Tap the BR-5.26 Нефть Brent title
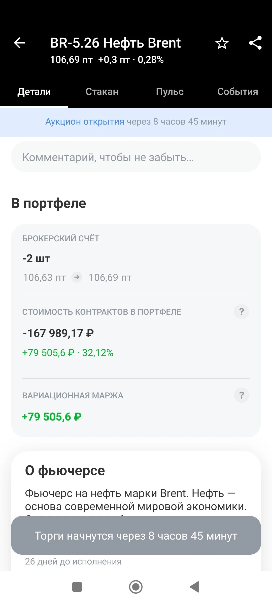This screenshot has height=604, width=272. [115, 43]
